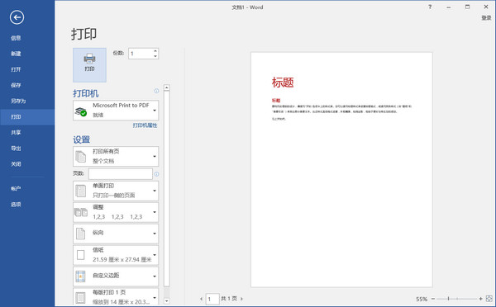Open the 每版打印 1 页 pages per sheet dropdown
Viewport: 496px width, 307px height.
coord(116,297)
